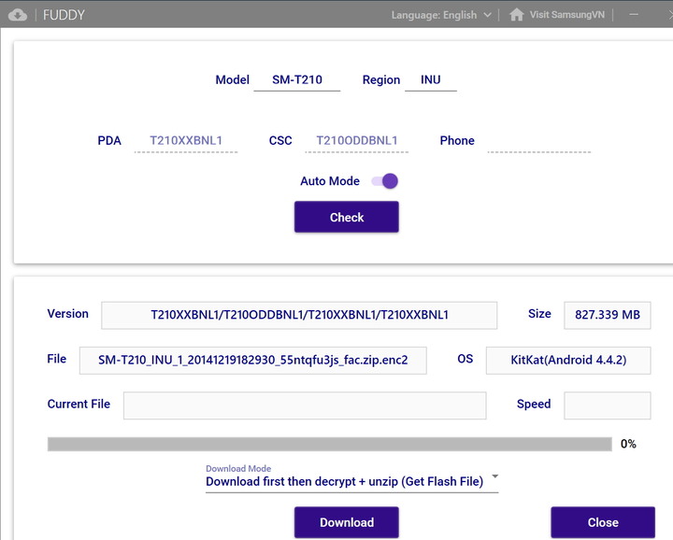Click the empty Current File field
673x540 pixels.
pos(305,405)
